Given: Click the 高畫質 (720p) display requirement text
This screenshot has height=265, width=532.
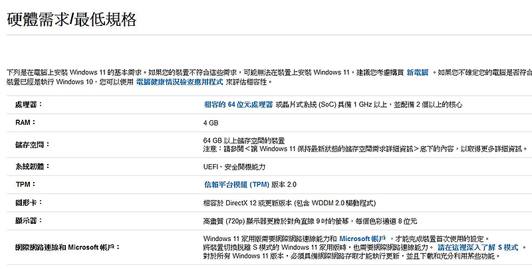Looking at the screenshot, I should 310,221.
